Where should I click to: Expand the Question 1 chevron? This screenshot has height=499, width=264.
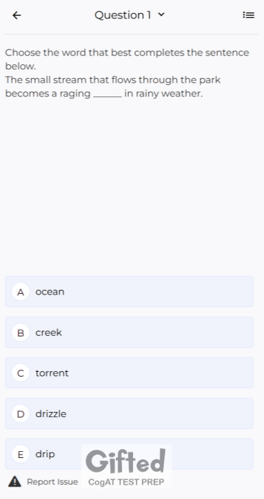click(162, 14)
